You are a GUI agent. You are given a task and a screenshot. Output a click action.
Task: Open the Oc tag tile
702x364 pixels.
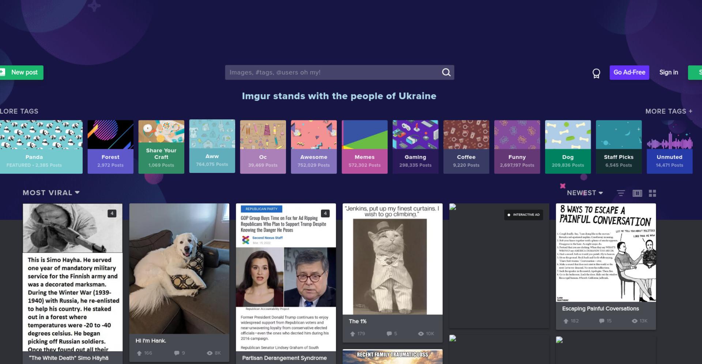pos(263,147)
